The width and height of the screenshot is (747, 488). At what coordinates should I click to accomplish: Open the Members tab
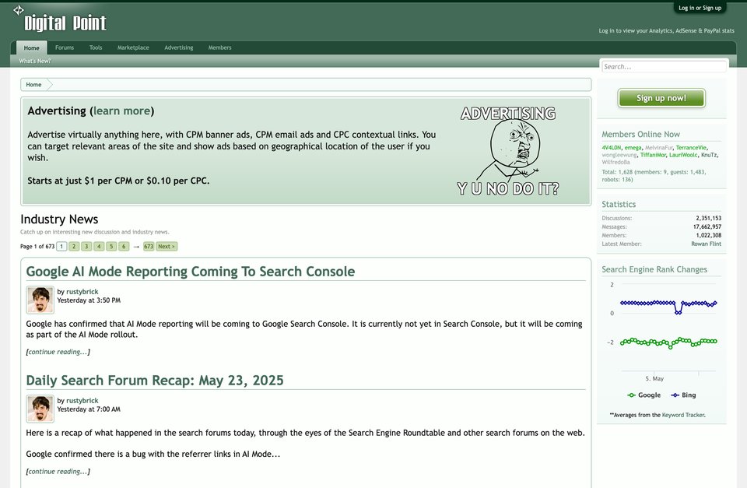219,47
